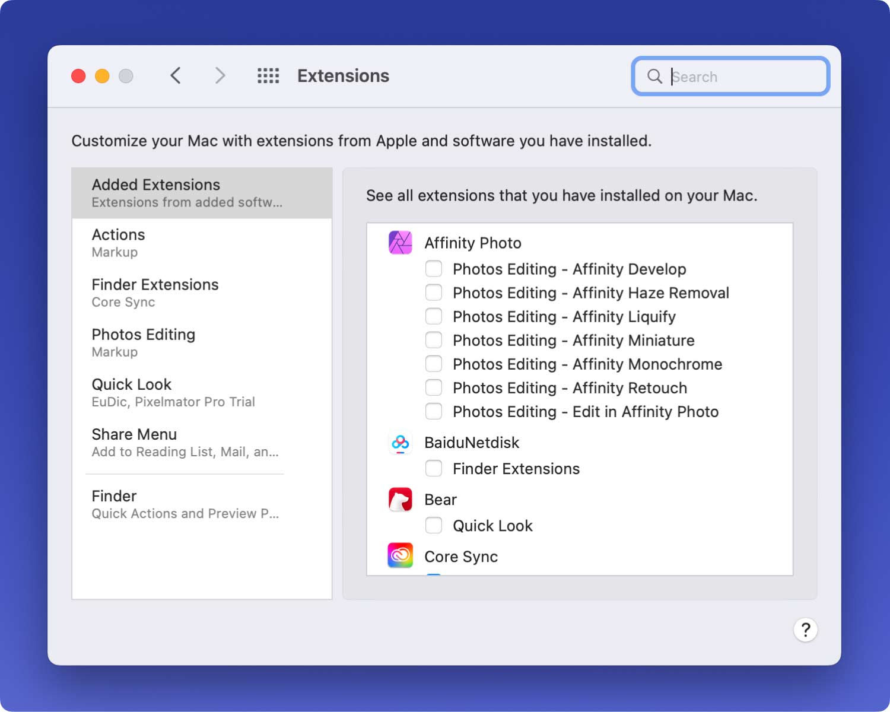Open Finder Extensions category
This screenshot has height=712, width=890.
tap(202, 293)
